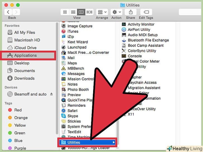The height and width of the screenshot is (152, 203).
Task: Click the forward navigation arrow
Action: [16, 12]
